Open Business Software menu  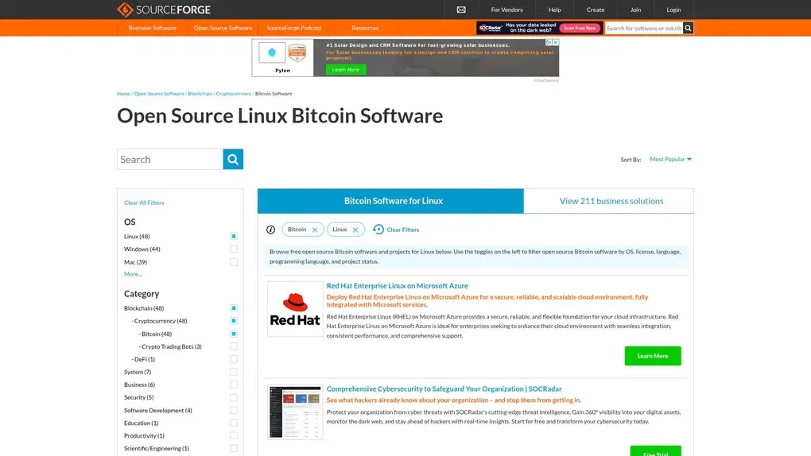click(152, 28)
